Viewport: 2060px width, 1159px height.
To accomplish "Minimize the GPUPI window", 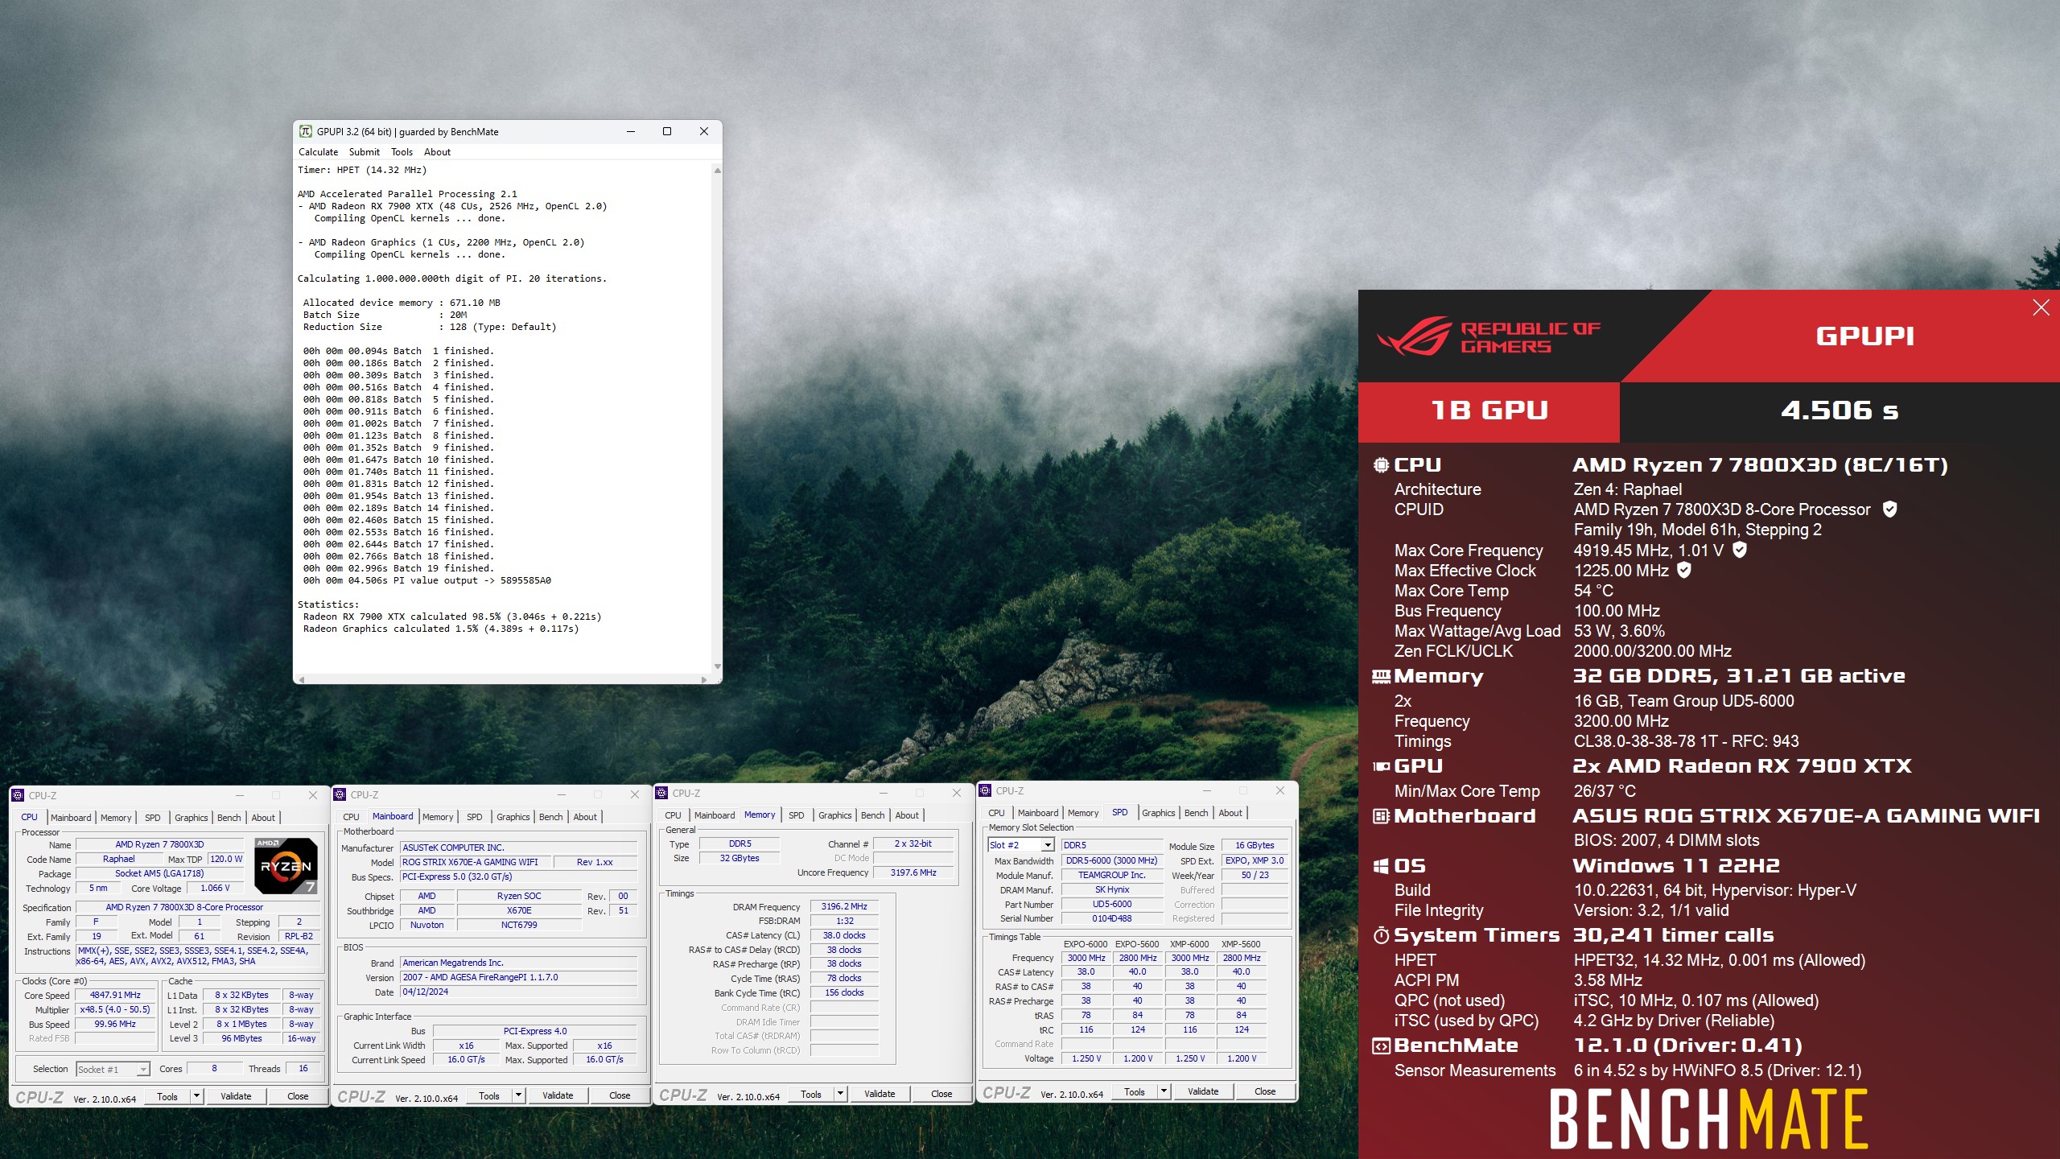I will coord(631,131).
